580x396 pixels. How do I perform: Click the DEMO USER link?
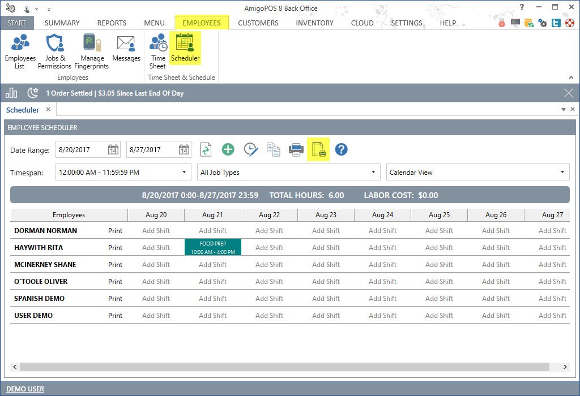click(x=25, y=389)
